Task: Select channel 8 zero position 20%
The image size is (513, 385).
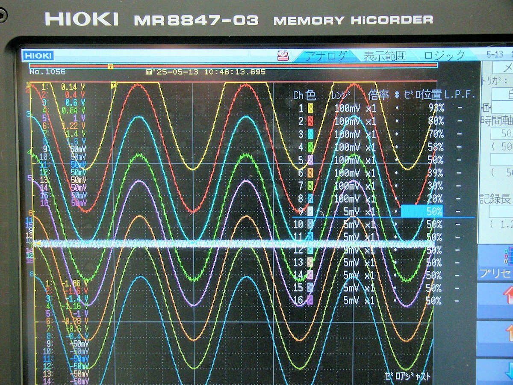Action: coord(436,198)
